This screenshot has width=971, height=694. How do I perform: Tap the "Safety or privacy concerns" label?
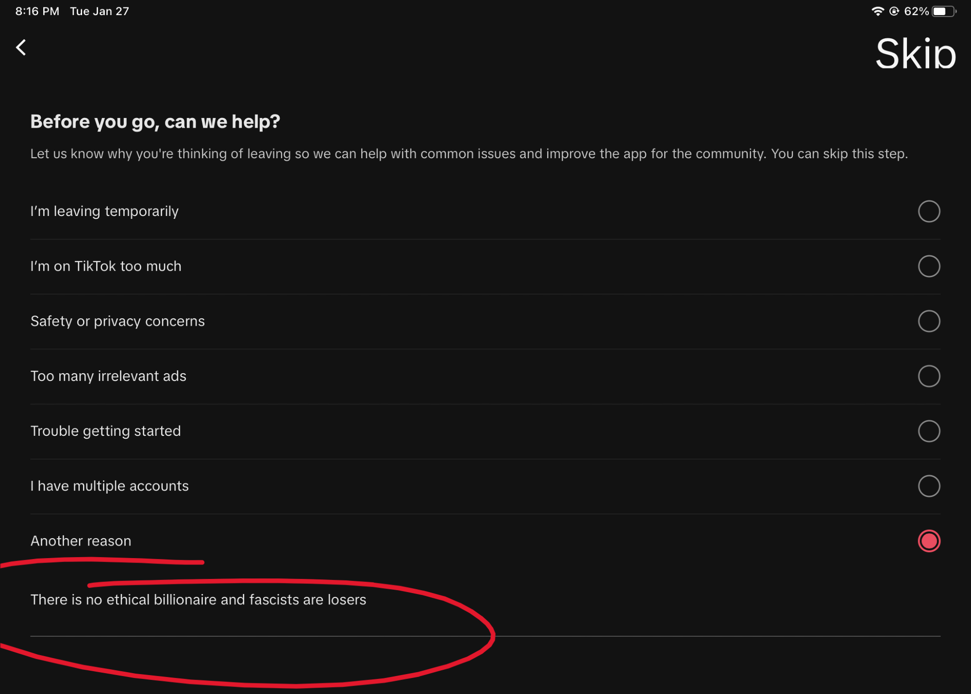pos(117,321)
